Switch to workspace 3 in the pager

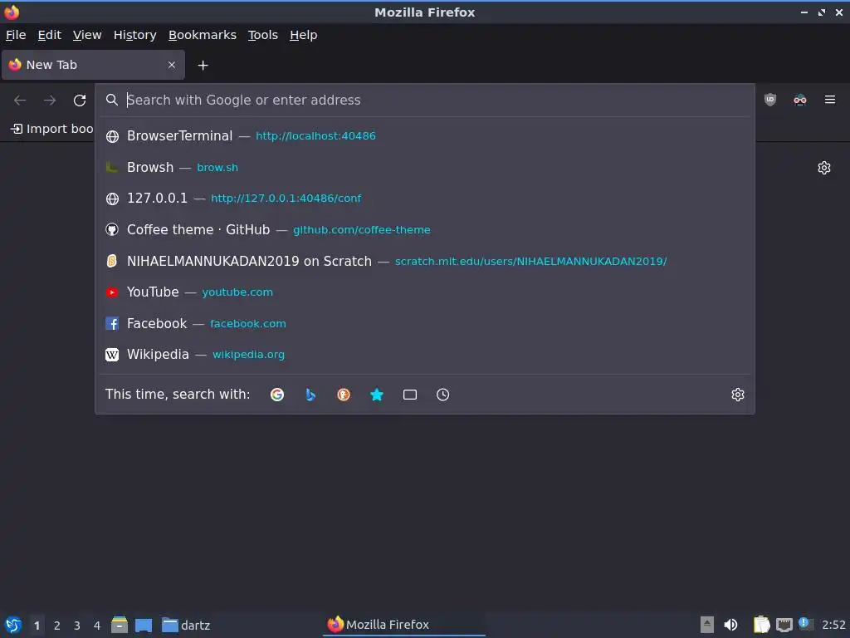click(x=77, y=626)
